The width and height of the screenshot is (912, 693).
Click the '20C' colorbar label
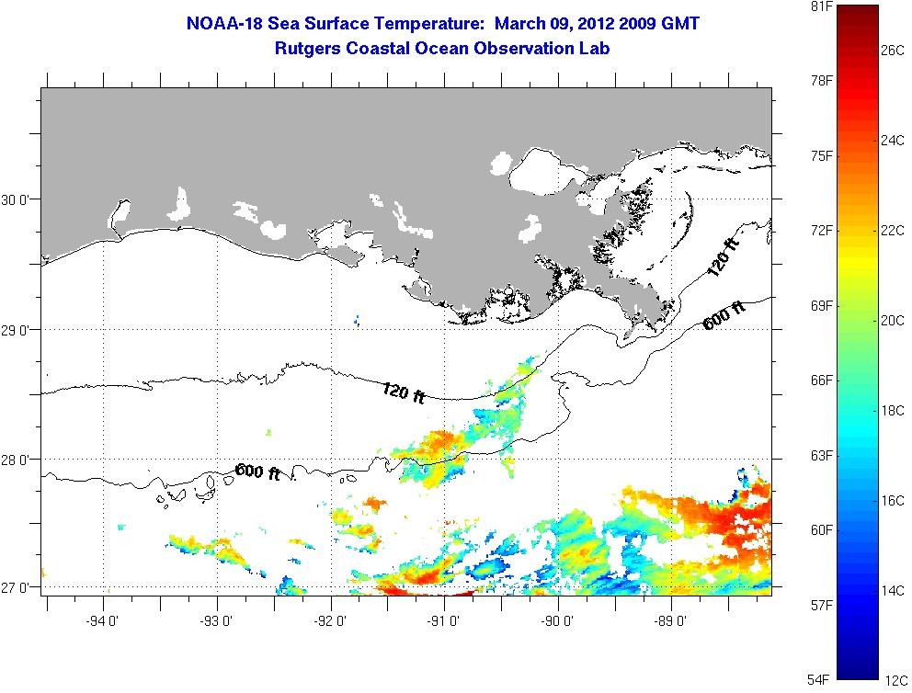coord(893,321)
